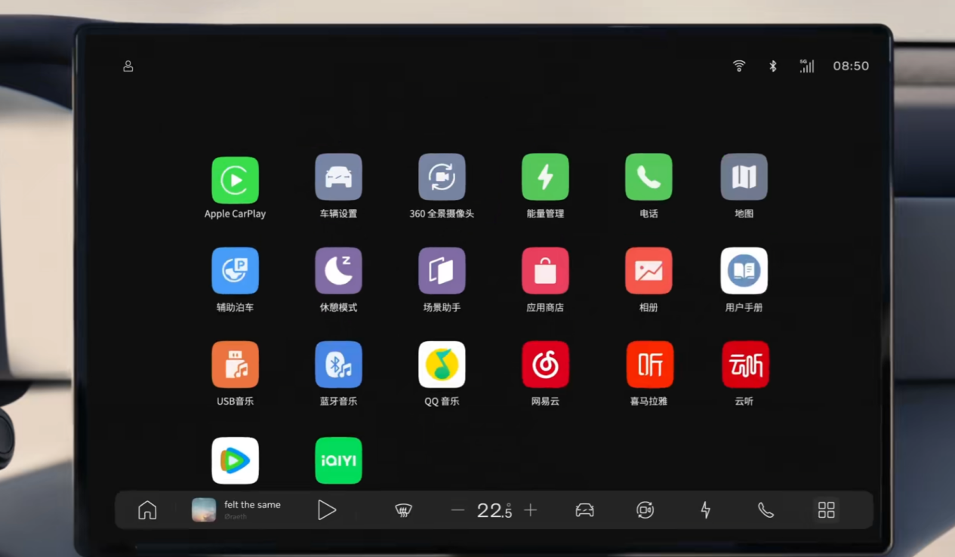955x557 pixels.
Task: Open surround camera from the dock
Action: click(x=645, y=510)
